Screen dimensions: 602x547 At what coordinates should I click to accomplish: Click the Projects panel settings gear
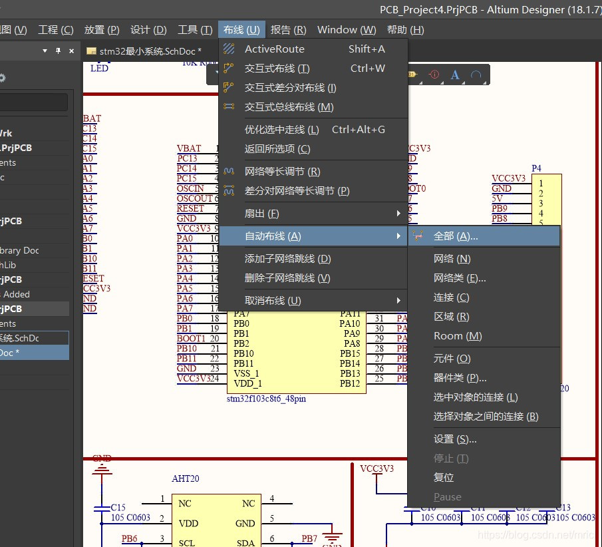coord(2,78)
